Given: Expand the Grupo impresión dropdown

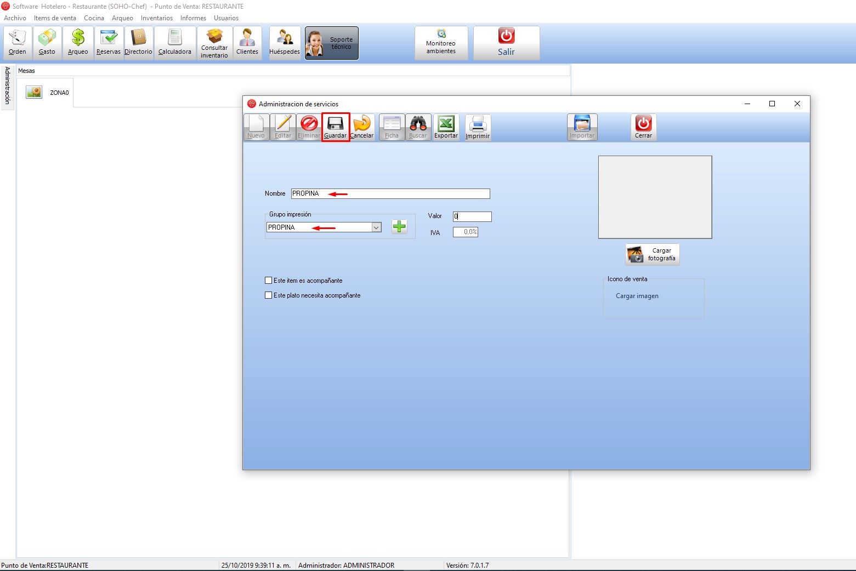Looking at the screenshot, I should [376, 227].
